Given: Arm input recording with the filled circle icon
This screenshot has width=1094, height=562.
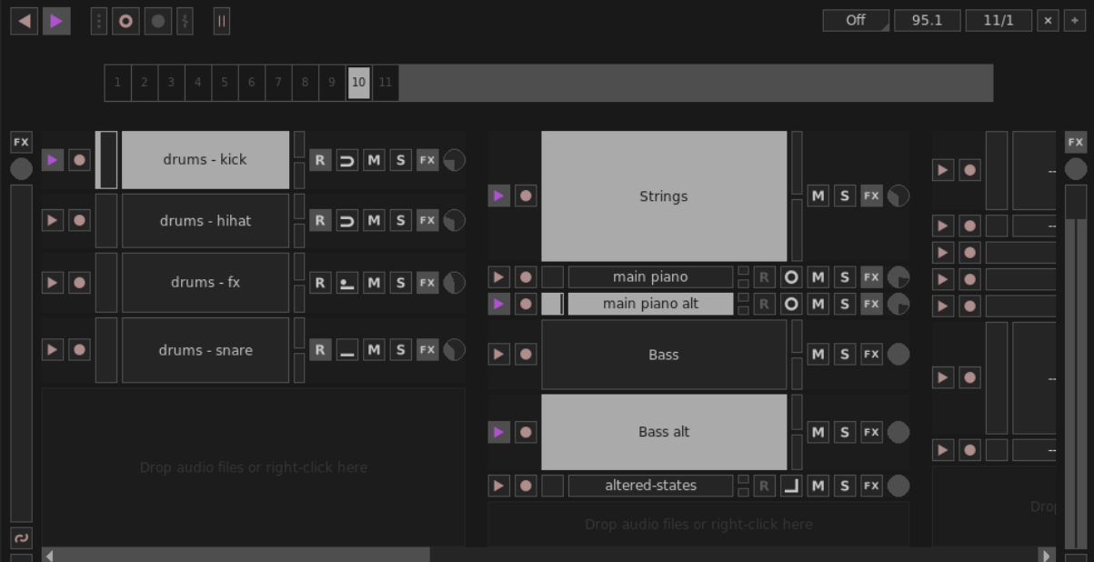Looking at the screenshot, I should (x=158, y=21).
